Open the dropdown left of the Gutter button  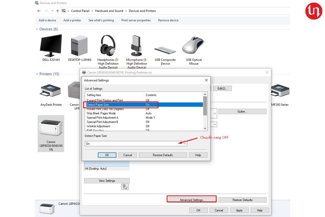215,113
